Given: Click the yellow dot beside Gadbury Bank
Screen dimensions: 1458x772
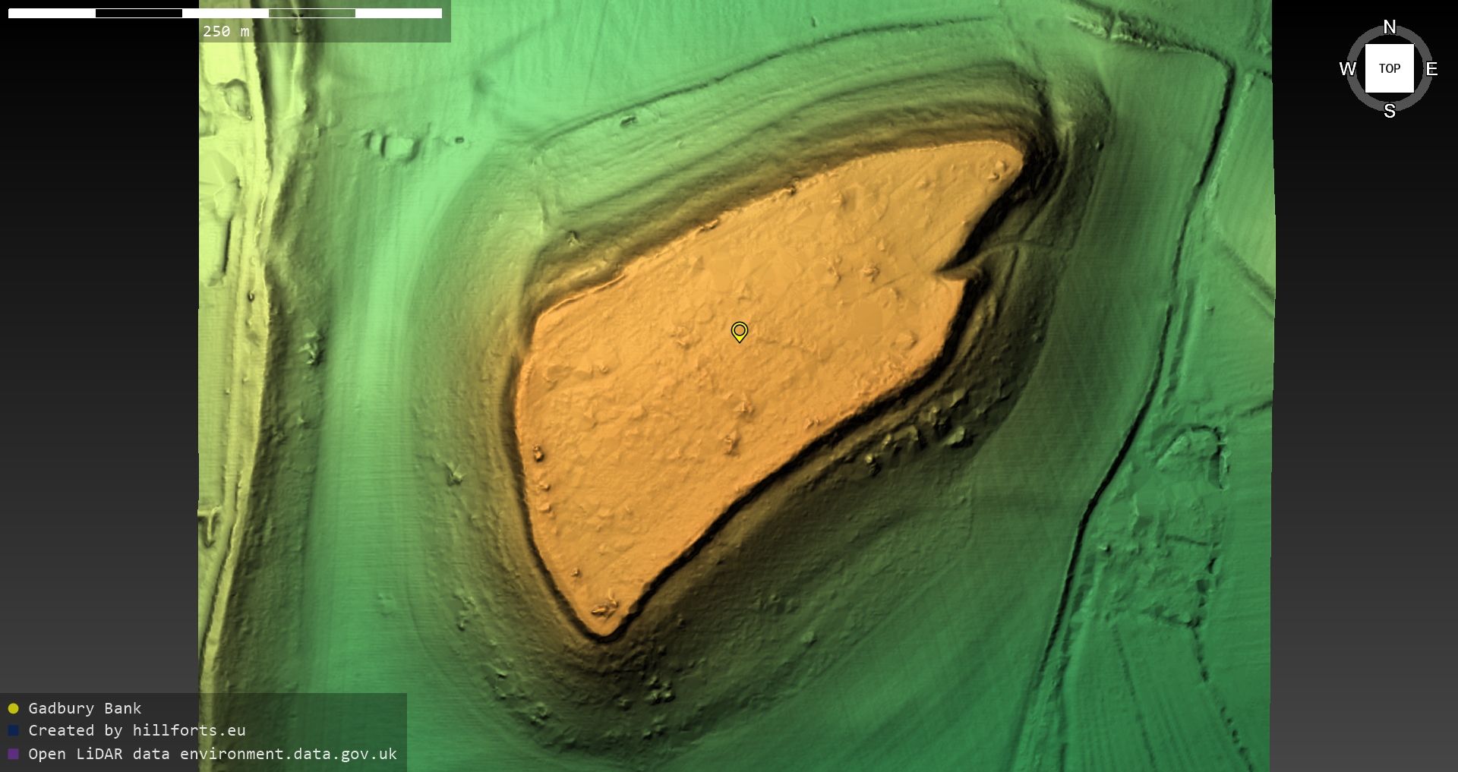Looking at the screenshot, I should click(x=13, y=708).
